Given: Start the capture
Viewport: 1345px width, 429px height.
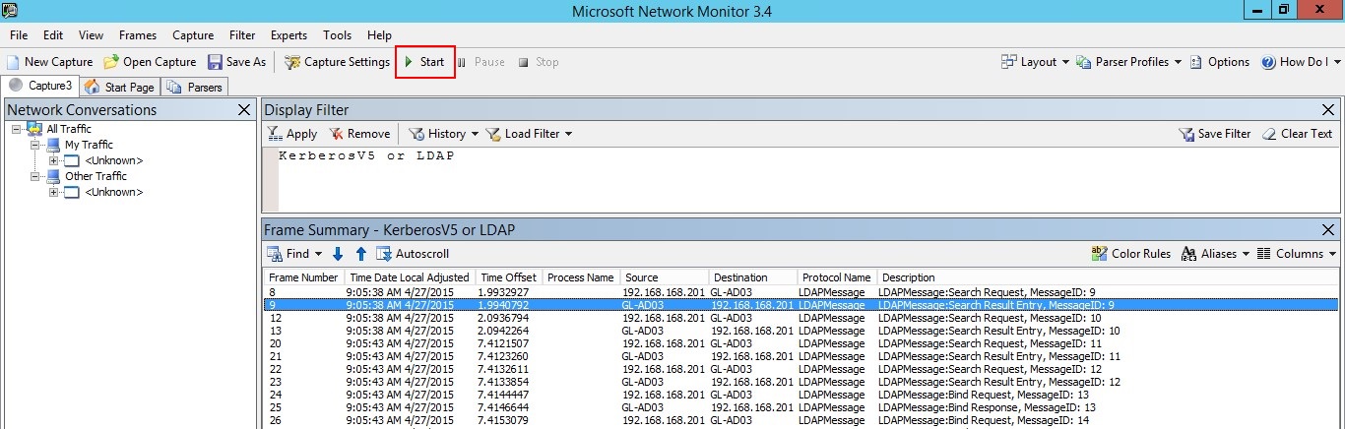Looking at the screenshot, I should coord(424,62).
